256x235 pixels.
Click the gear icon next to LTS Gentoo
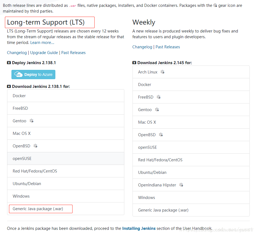[x=32, y=121]
